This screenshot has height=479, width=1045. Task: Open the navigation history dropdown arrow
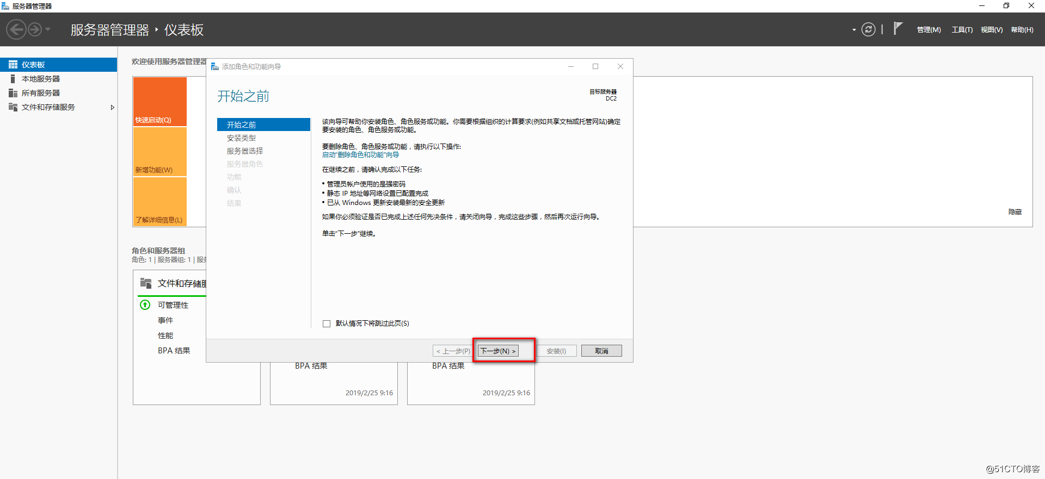[48, 29]
